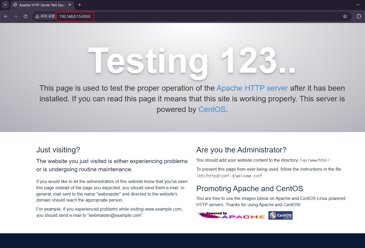The height and width of the screenshot is (248, 365).
Task: Minimize the browser window
Action: (x=358, y=5)
